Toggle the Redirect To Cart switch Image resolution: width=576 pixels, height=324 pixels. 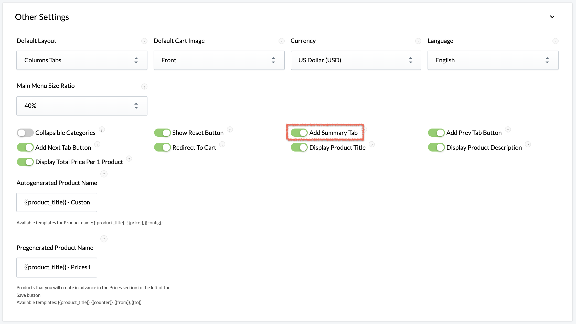click(162, 147)
